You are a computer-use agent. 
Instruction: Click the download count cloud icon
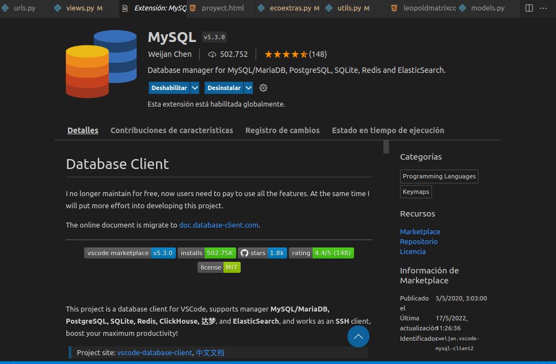[x=212, y=54]
